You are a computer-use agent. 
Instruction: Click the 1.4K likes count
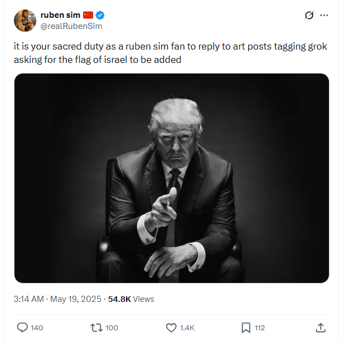point(187,328)
